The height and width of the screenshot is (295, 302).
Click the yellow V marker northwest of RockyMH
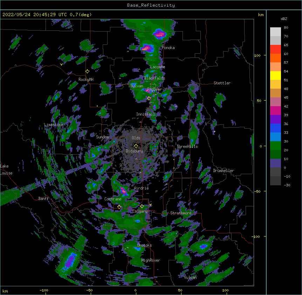coord(61,64)
